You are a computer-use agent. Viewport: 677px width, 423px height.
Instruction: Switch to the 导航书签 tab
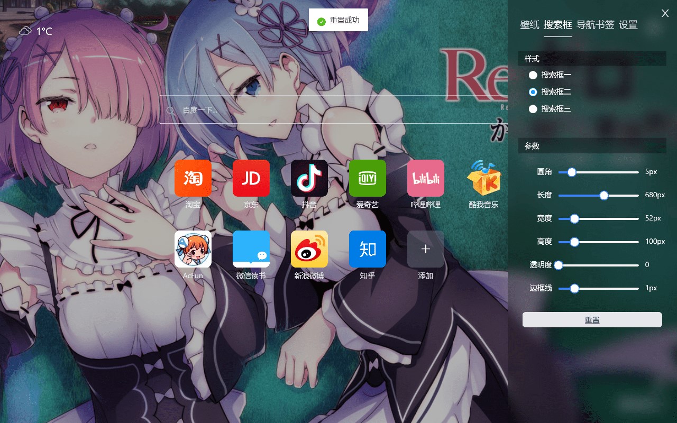click(596, 25)
